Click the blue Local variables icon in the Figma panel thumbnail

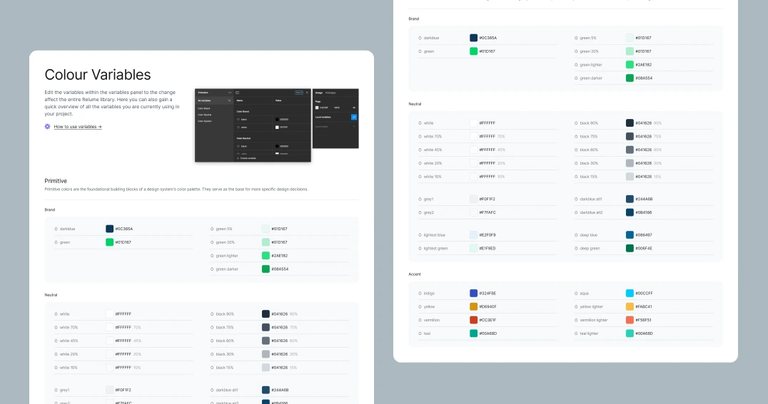(x=353, y=117)
